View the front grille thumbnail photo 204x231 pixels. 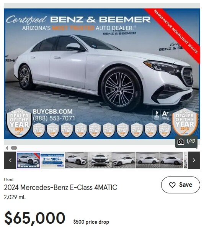(100, 160)
